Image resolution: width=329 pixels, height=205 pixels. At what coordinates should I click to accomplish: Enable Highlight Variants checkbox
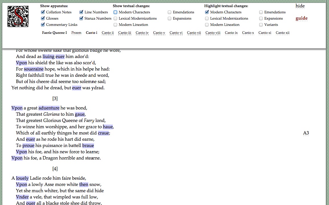[261, 25]
